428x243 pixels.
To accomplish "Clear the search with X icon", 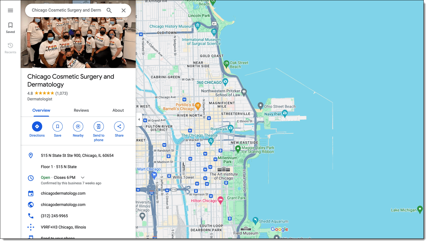I will (x=124, y=10).
